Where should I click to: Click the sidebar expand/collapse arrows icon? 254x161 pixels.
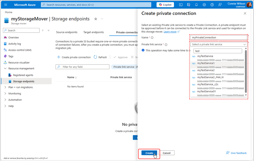tap(43, 30)
